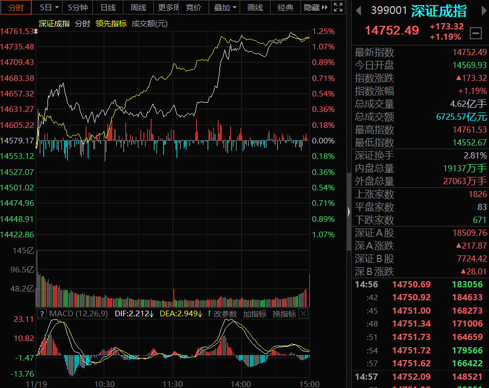Screen dimensions: 489x388
Task: Click the 深证A股 value 18509.76
Action: [469, 233]
